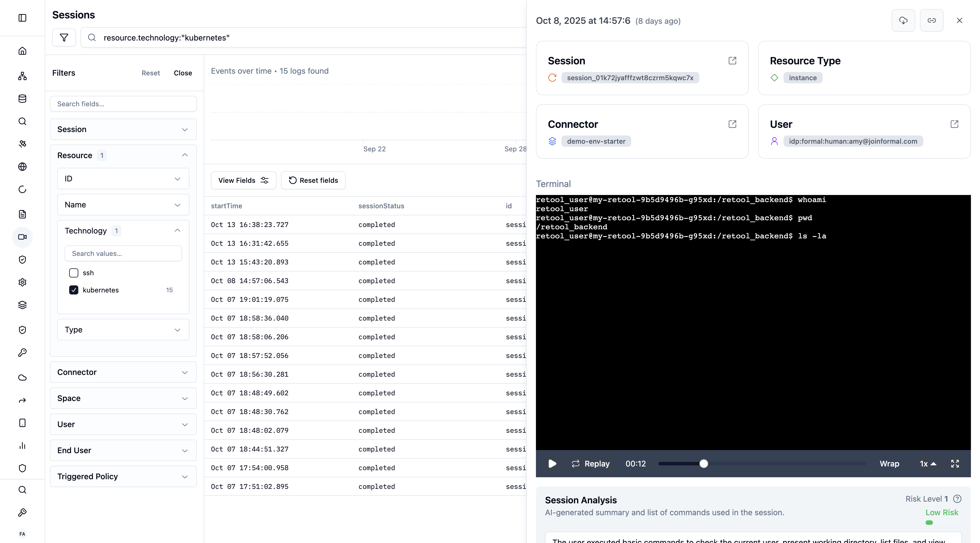Copy session link via chain icon
980x543 pixels.
[x=931, y=20]
